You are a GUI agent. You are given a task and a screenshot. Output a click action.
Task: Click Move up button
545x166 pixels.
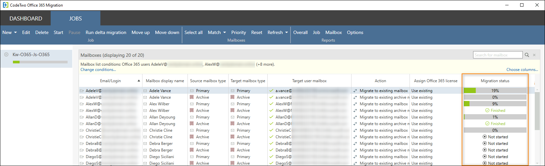click(140, 32)
